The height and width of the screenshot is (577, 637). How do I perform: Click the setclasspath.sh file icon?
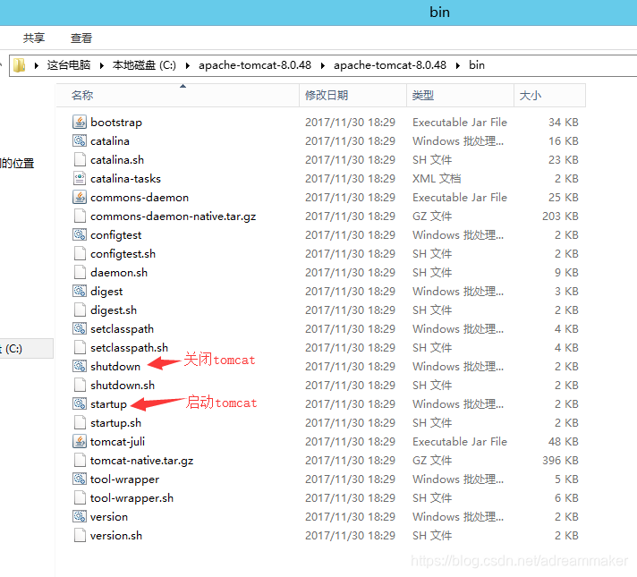click(80, 347)
